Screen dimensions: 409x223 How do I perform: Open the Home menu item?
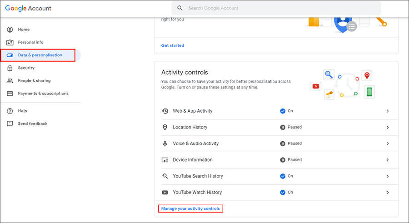(x=24, y=30)
